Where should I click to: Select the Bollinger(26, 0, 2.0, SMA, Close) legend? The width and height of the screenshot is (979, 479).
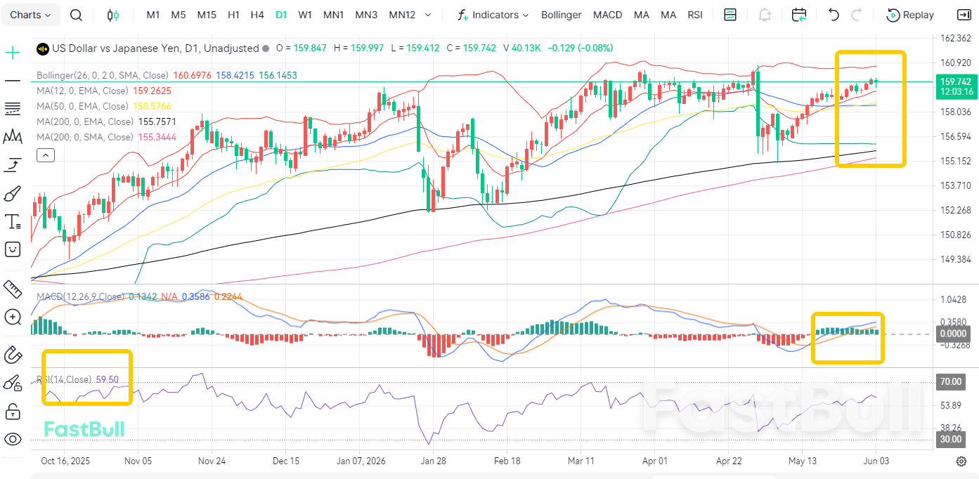(103, 75)
